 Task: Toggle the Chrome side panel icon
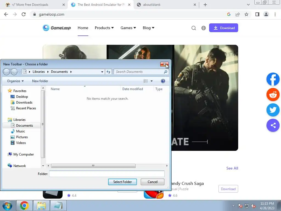tap(257, 14)
